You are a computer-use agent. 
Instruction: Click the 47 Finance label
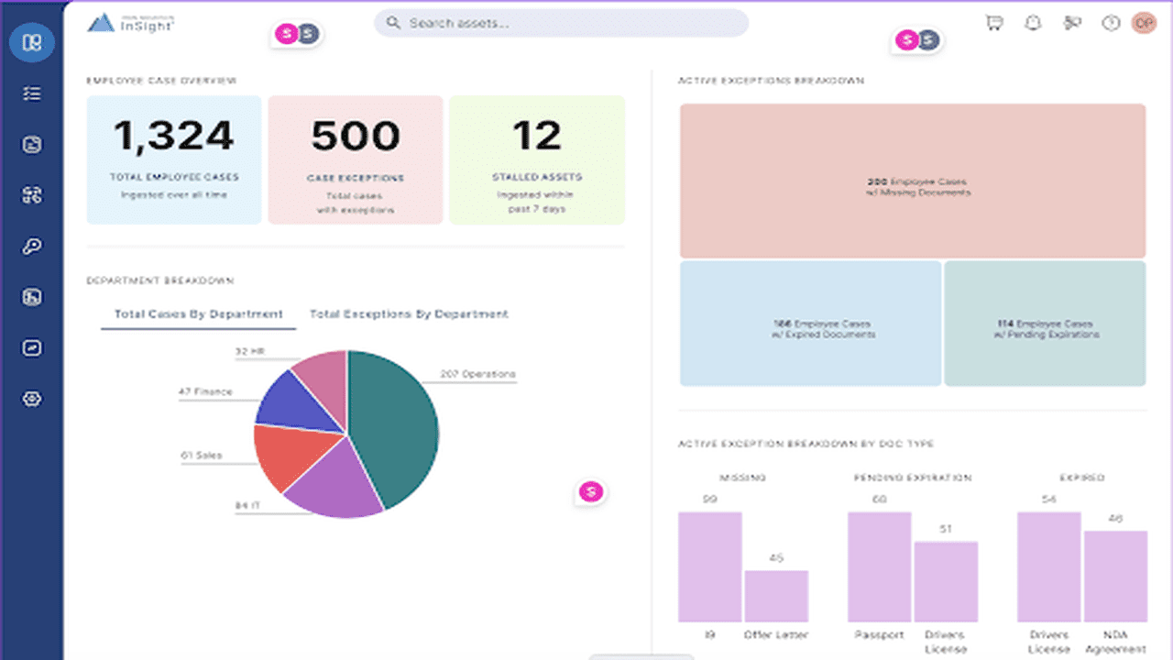[x=205, y=392]
